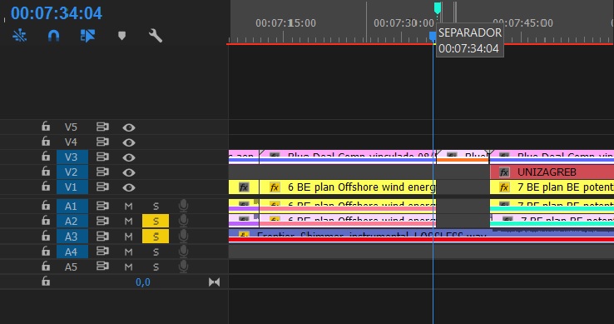Select the 6 BE plan Offshore wind clip
Viewport: 614px width, 324px height.
[347, 187]
